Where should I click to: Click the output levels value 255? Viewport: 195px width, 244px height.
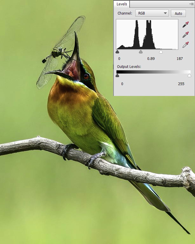[181, 84]
